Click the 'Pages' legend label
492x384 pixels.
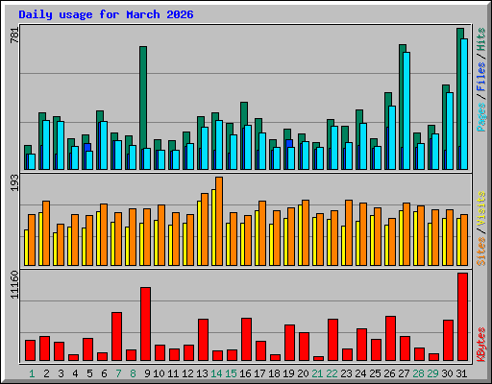click(481, 117)
